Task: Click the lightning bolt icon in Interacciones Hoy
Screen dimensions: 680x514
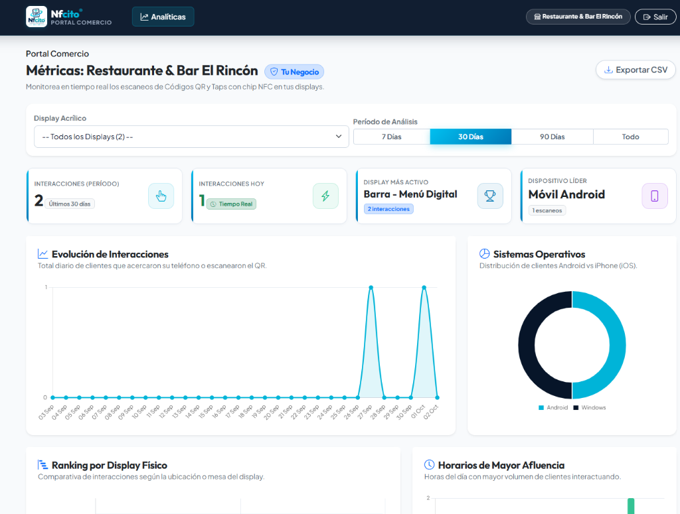Action: click(325, 196)
